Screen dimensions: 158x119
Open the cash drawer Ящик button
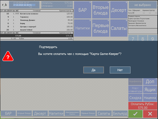click(150, 89)
